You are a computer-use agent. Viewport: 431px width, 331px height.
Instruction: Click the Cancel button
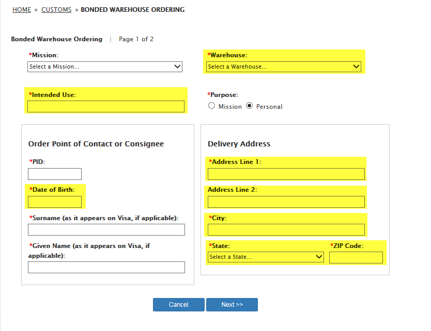[x=178, y=305]
